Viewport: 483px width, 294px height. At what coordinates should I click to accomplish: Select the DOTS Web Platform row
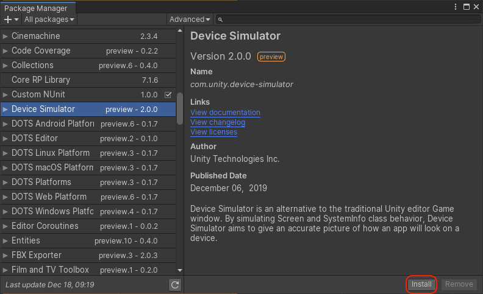click(88, 197)
